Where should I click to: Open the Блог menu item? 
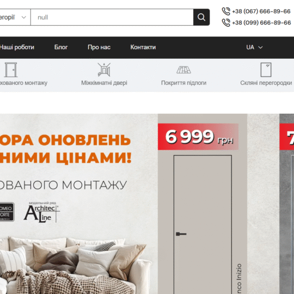pos(61,47)
